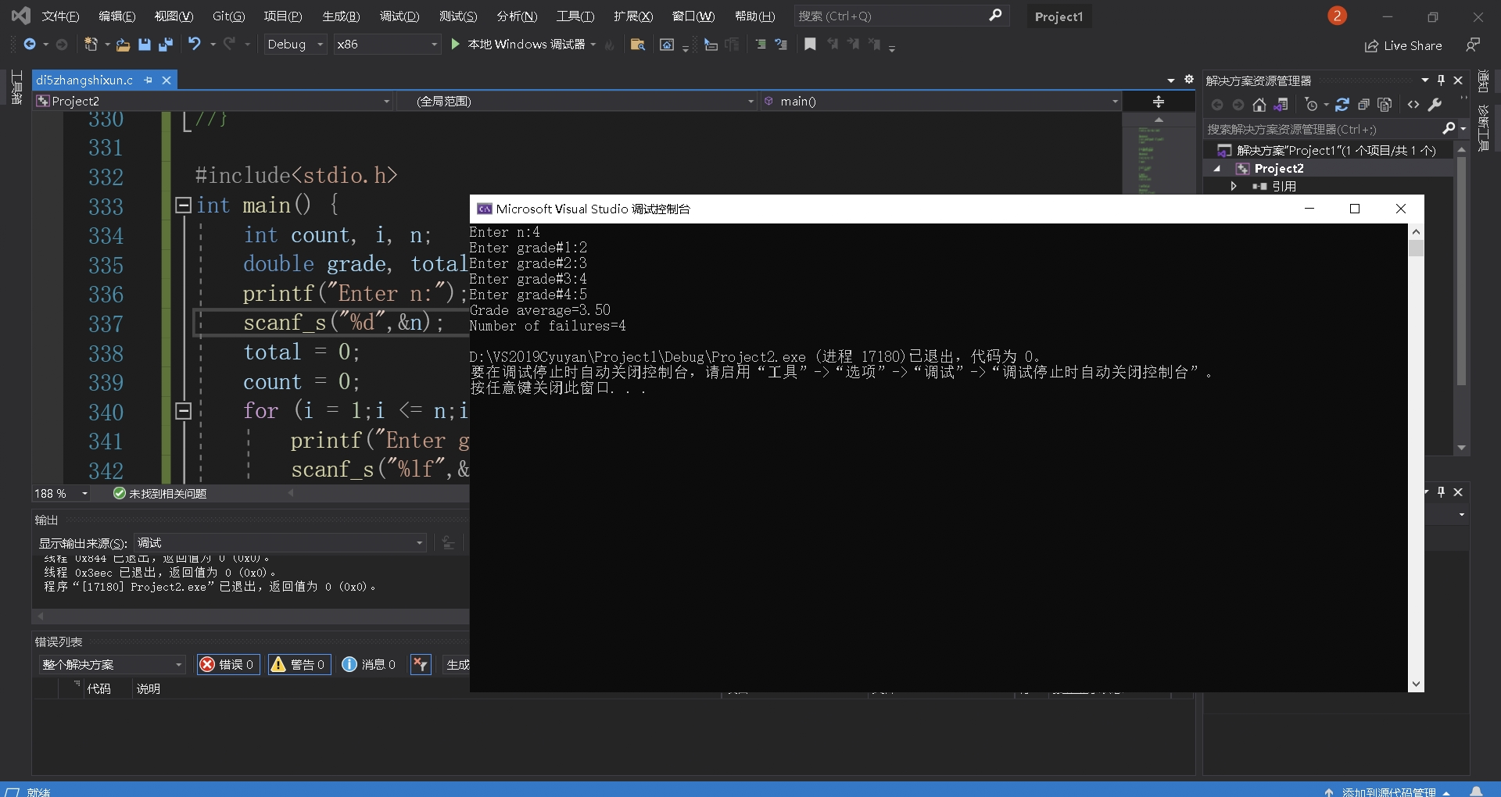Click the View Code icon in Solution Explorer

[1413, 105]
